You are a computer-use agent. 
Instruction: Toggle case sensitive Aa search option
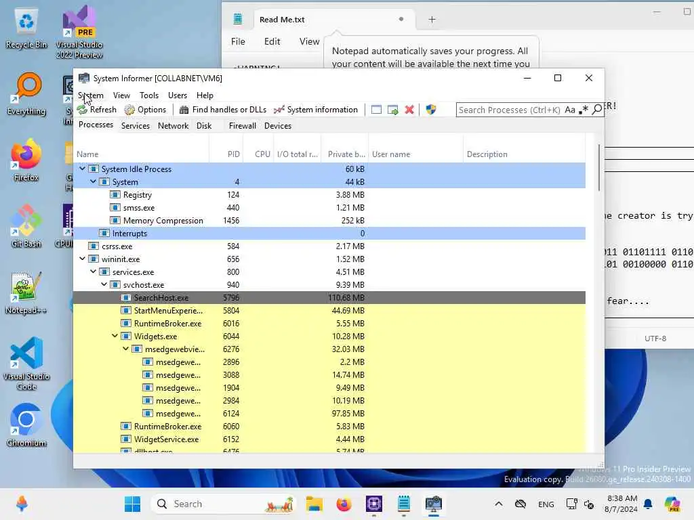[x=570, y=110]
